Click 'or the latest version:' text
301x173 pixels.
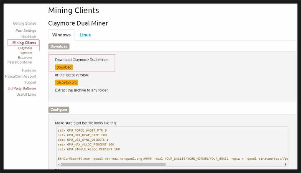(72, 75)
